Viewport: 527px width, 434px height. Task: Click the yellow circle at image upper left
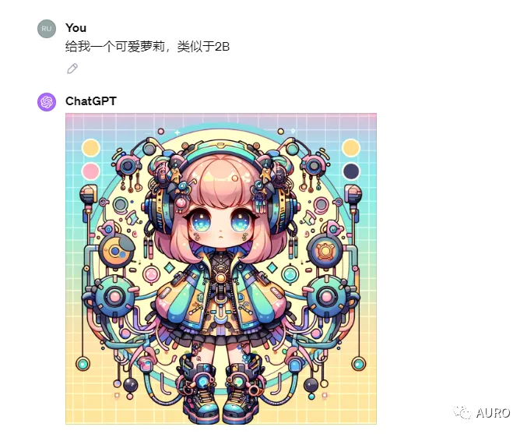click(x=91, y=148)
